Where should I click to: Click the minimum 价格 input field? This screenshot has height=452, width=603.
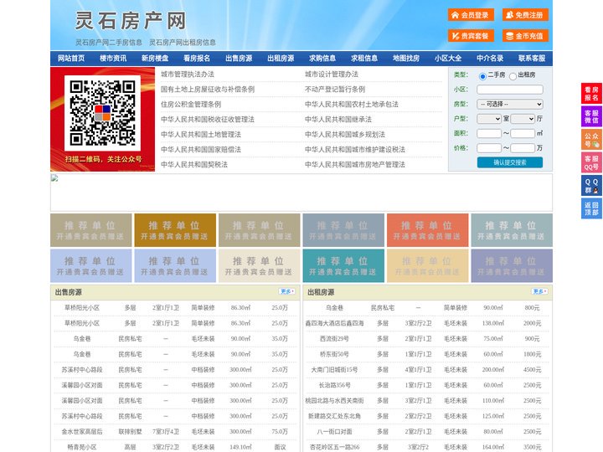pos(489,148)
